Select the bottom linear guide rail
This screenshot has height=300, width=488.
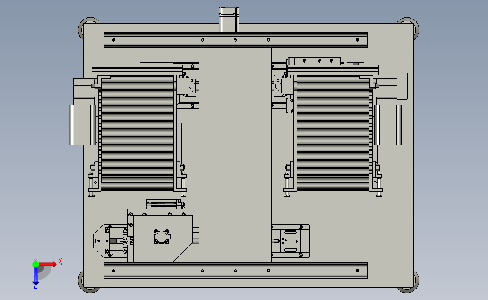(235, 271)
